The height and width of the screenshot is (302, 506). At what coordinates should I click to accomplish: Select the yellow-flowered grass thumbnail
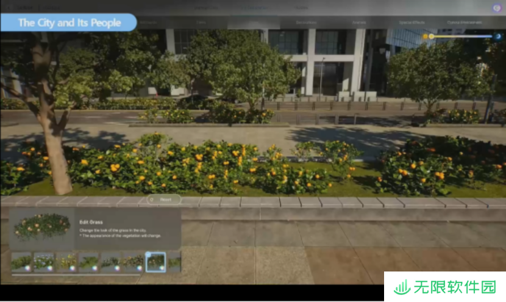(66, 262)
